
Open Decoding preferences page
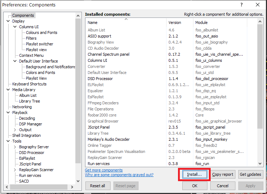27,118
